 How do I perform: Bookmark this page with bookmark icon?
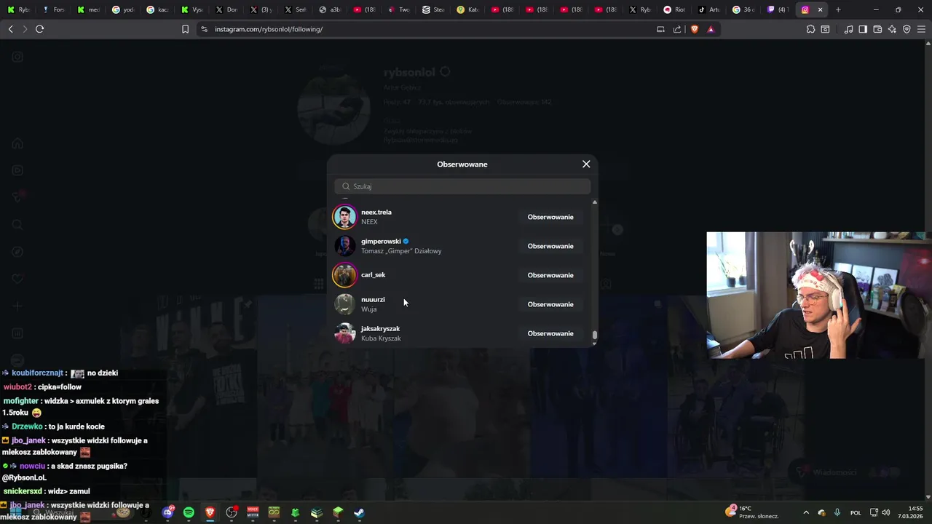185,29
